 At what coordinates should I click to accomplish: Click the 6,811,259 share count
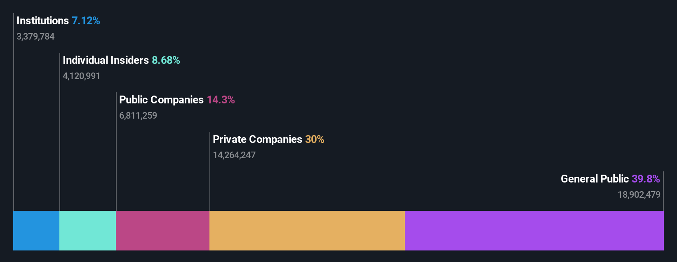coord(138,116)
